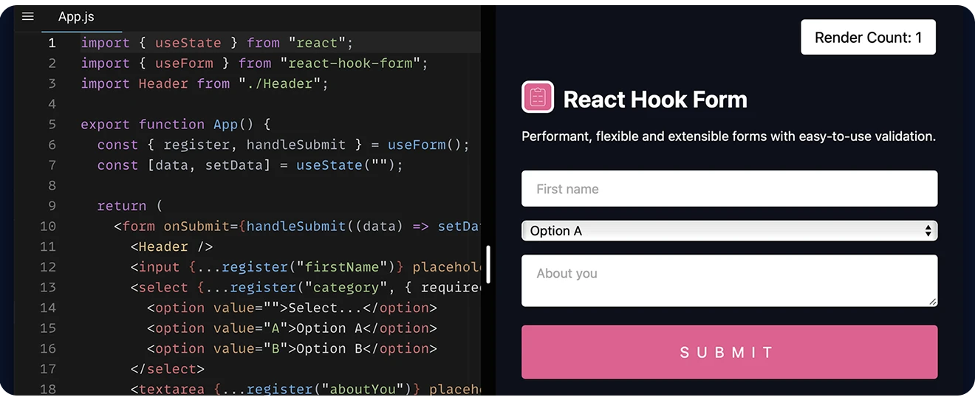Click useForm() call on line 6
Image resolution: width=975 pixels, height=397 pixels.
tap(424, 145)
